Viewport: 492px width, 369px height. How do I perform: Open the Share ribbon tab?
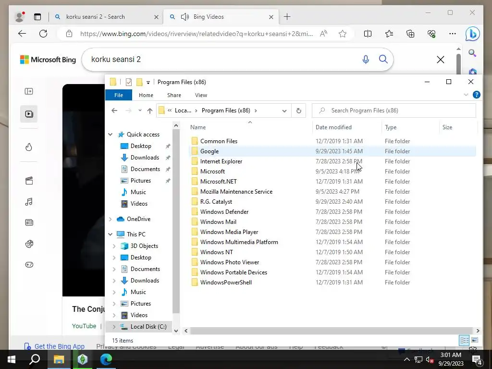point(174,95)
